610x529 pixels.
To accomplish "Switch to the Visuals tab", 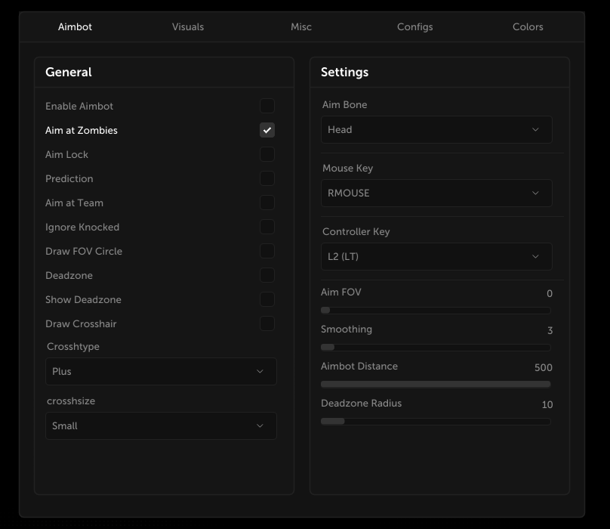I will tap(188, 26).
